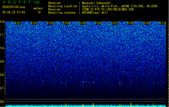The width and height of the screenshot is (169, 107).
Task: Click time marker 0106 on spectrogram
Action: click(98, 23)
